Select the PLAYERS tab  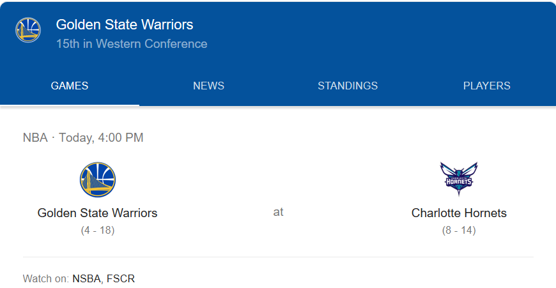[486, 86]
